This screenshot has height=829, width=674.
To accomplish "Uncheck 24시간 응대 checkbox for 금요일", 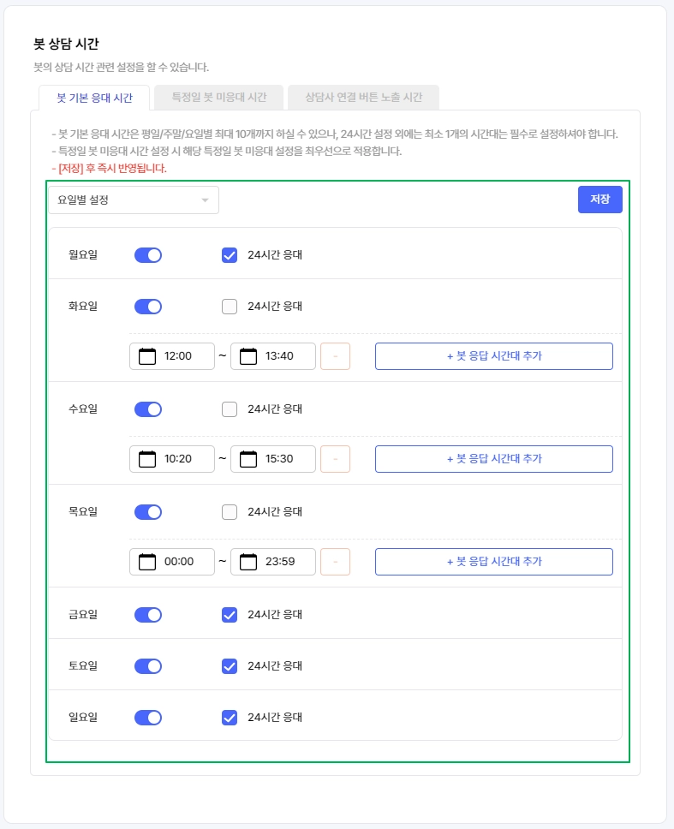I will tap(230, 615).
